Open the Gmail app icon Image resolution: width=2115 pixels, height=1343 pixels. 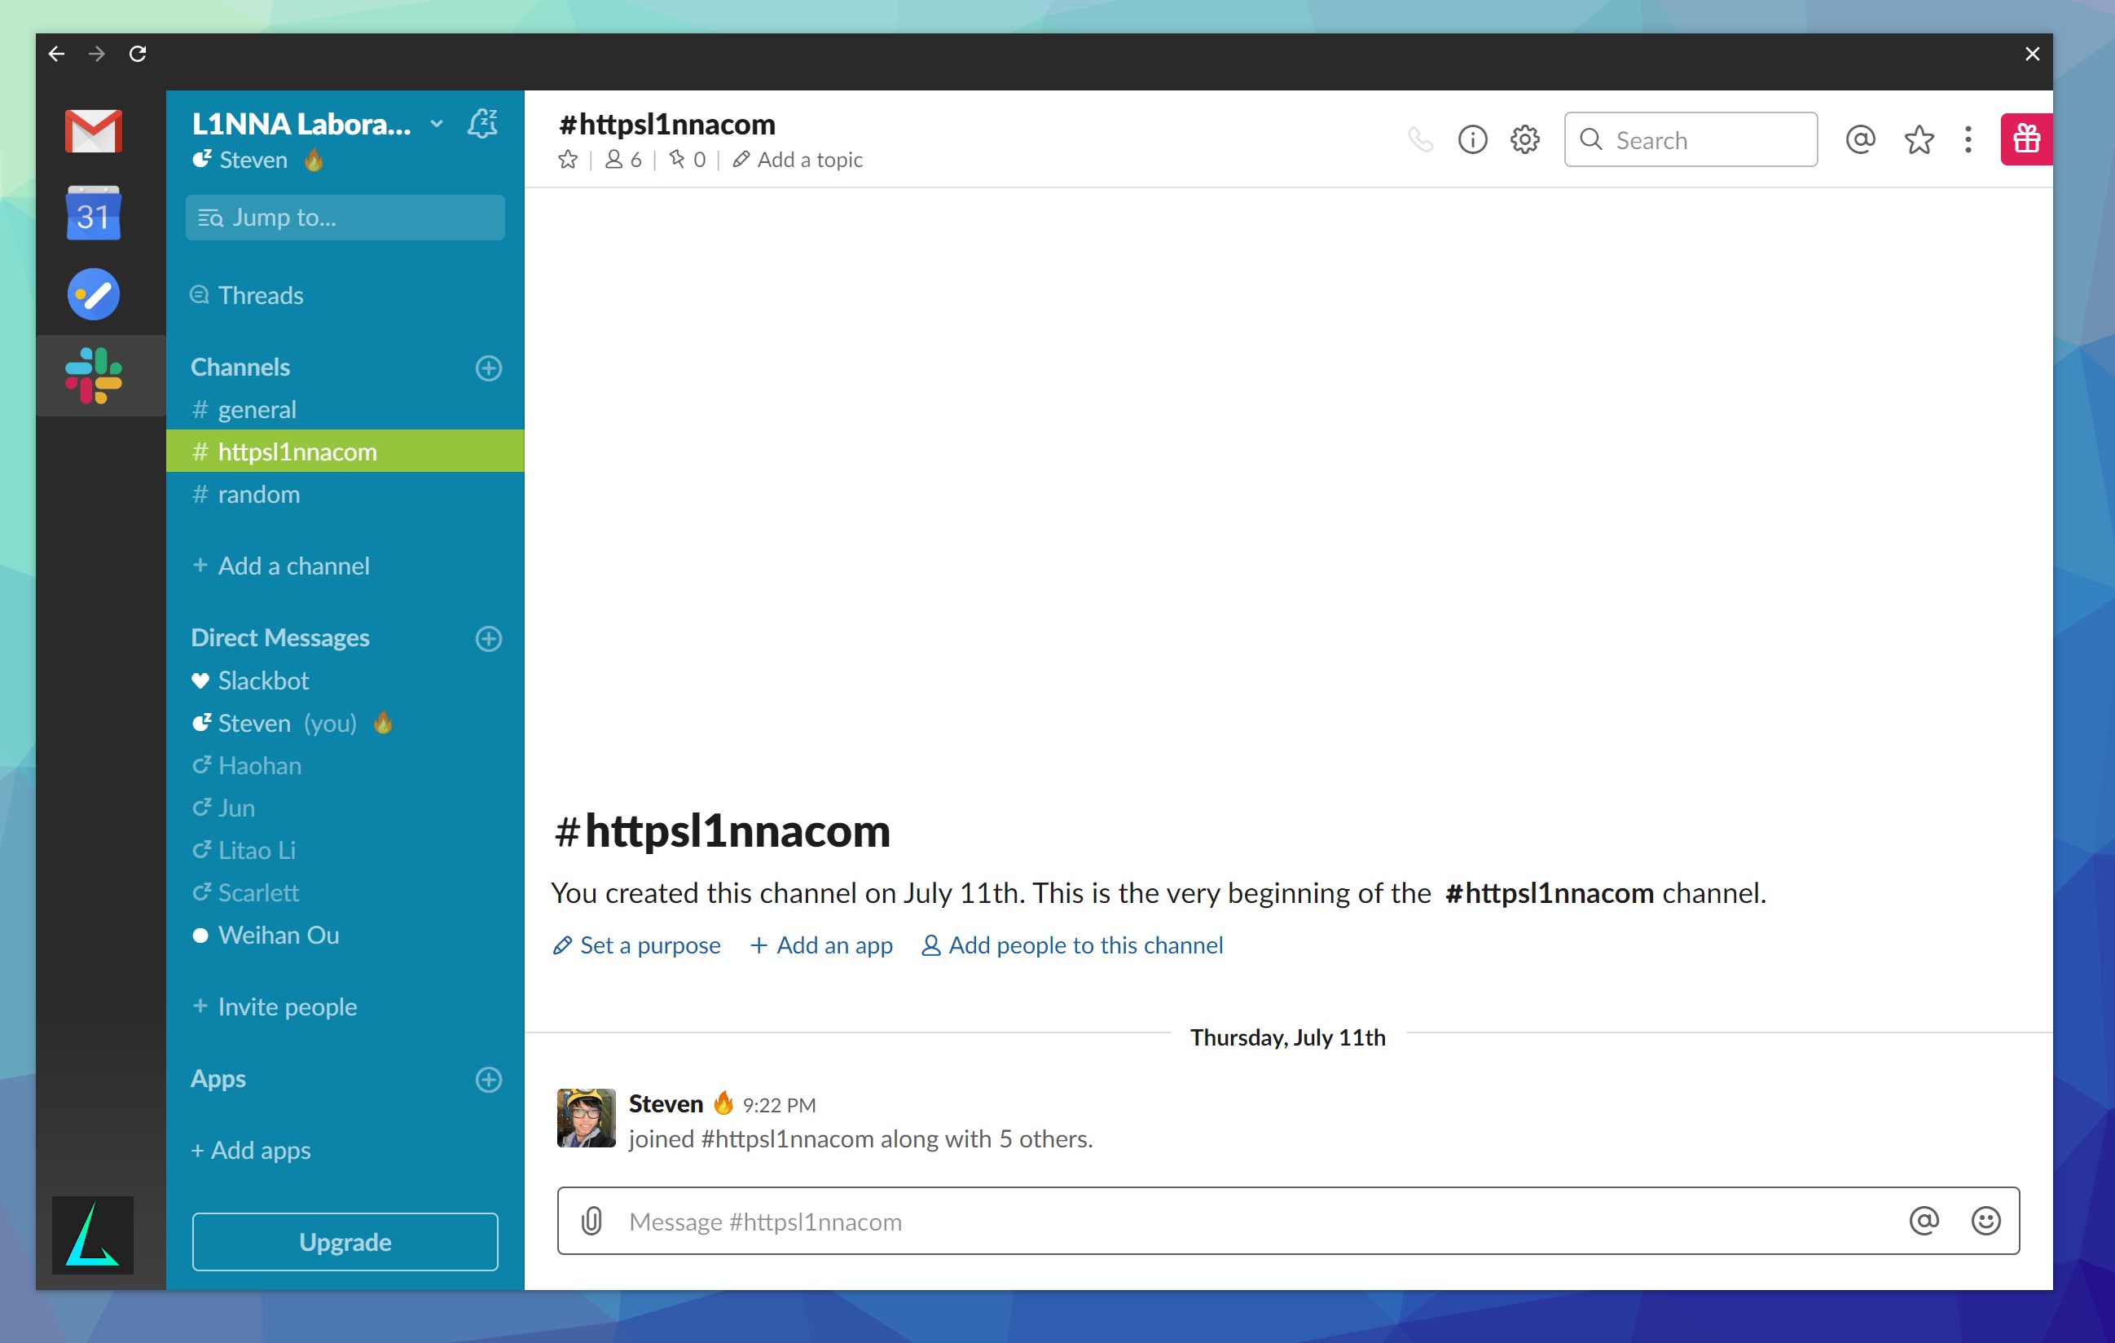(93, 131)
